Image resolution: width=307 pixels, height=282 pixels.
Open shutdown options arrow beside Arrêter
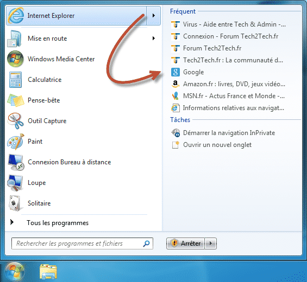[211, 243]
